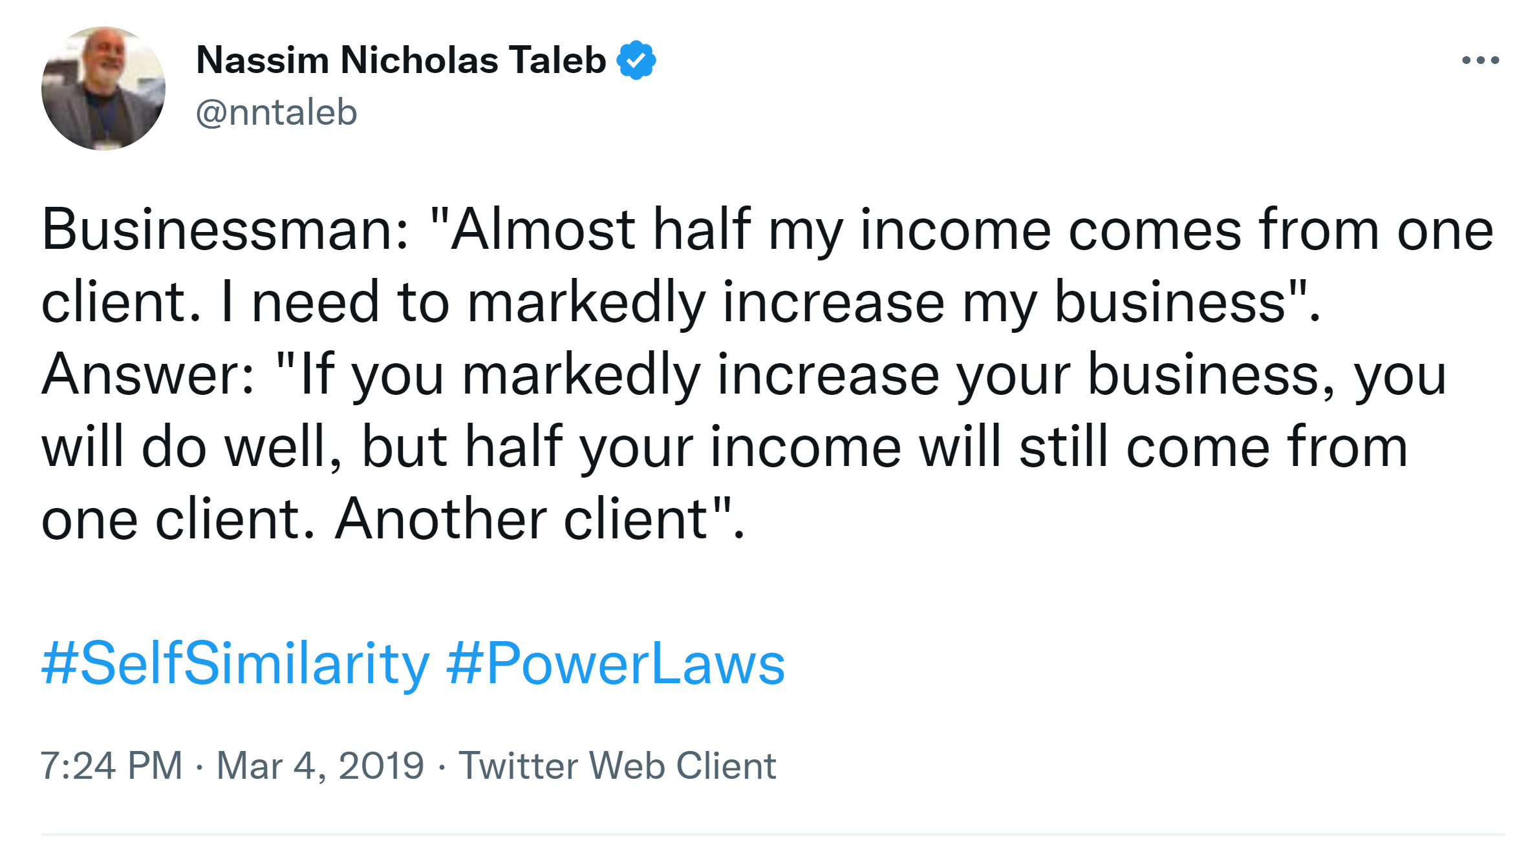Click the word "Answer:" in the tweet

pos(149,375)
